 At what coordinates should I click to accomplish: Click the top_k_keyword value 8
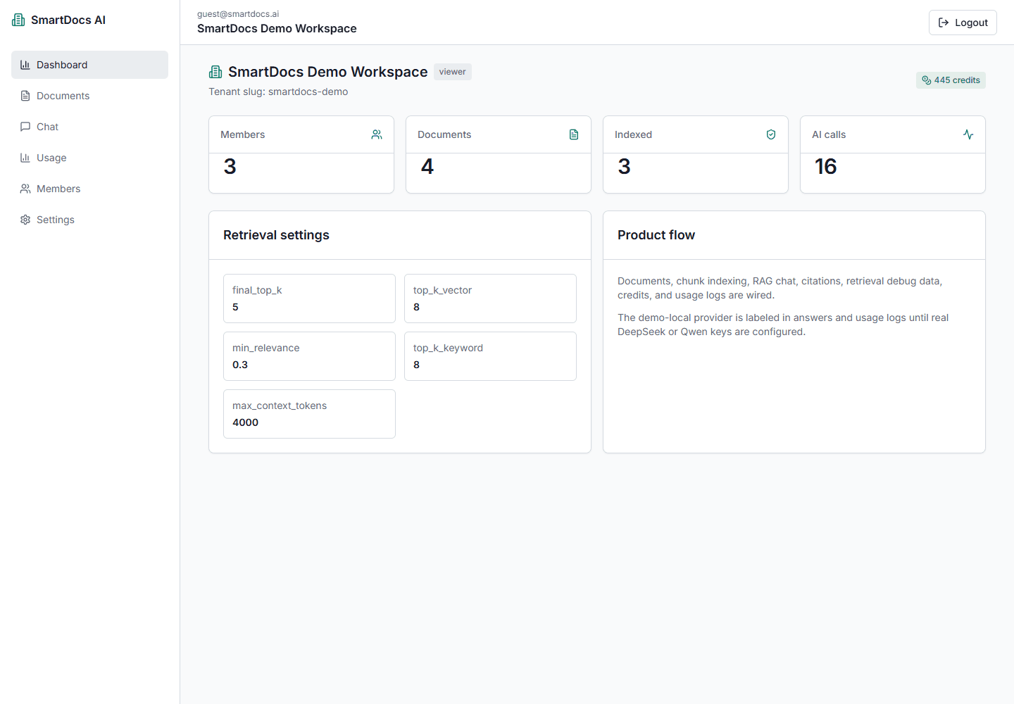click(x=416, y=365)
